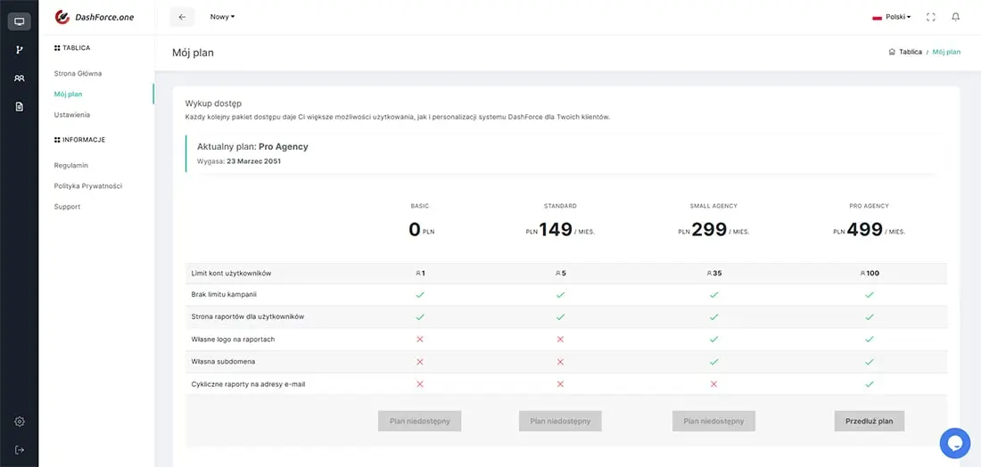The image size is (981, 467).
Task: Click the Tablica breadcrumb link
Action: tap(911, 52)
